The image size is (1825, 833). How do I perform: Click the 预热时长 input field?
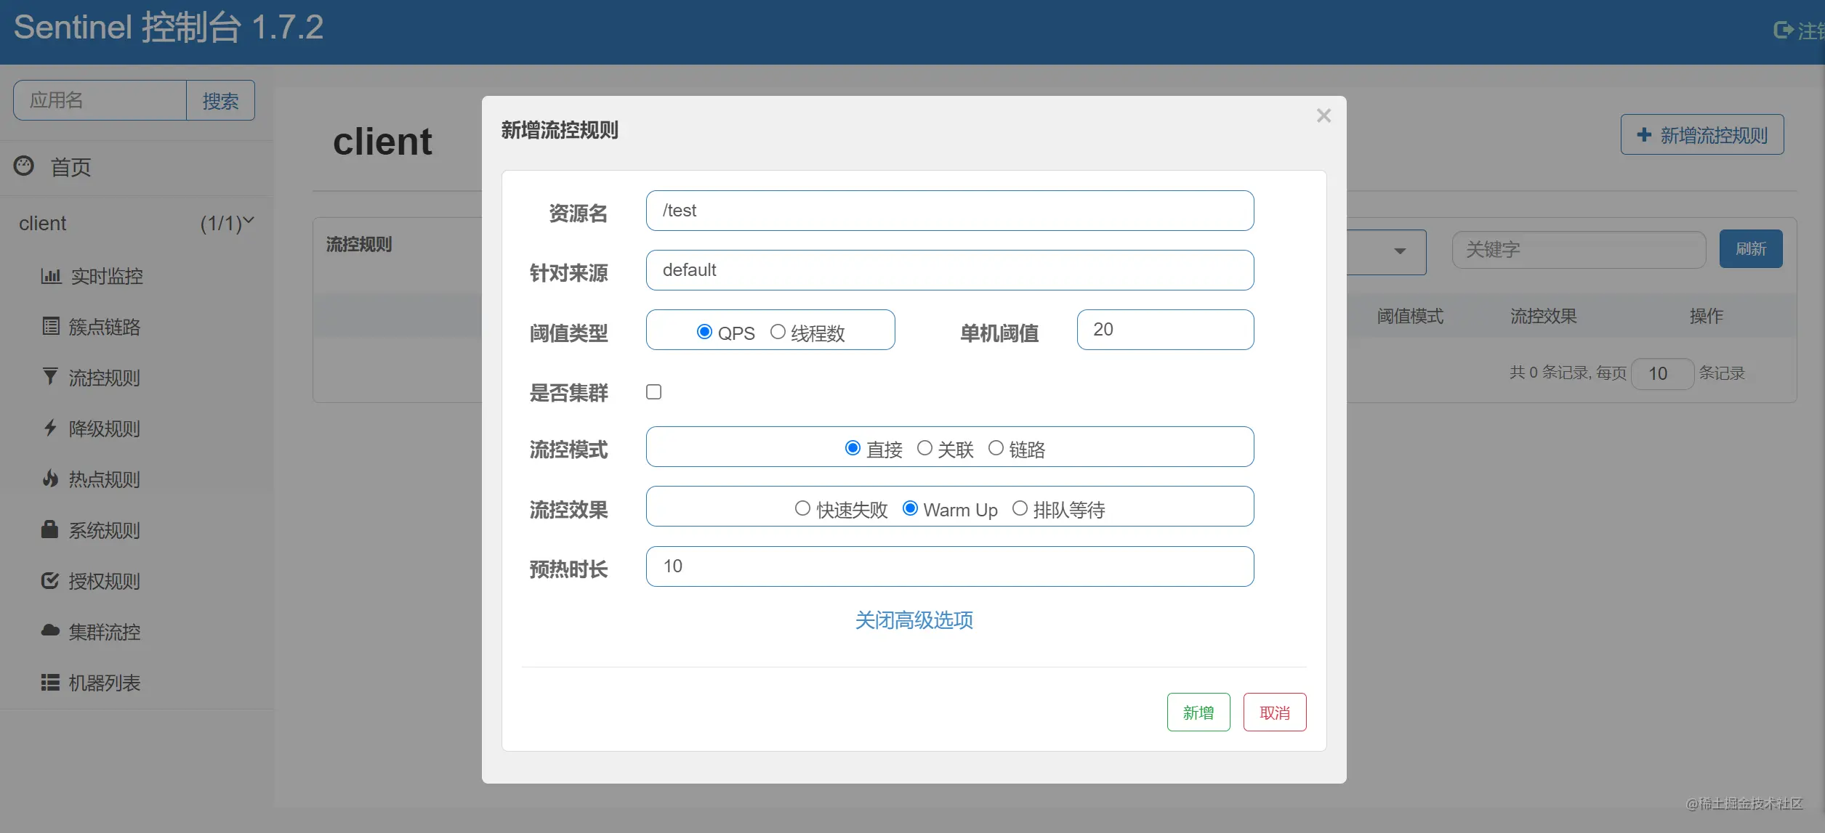click(950, 566)
